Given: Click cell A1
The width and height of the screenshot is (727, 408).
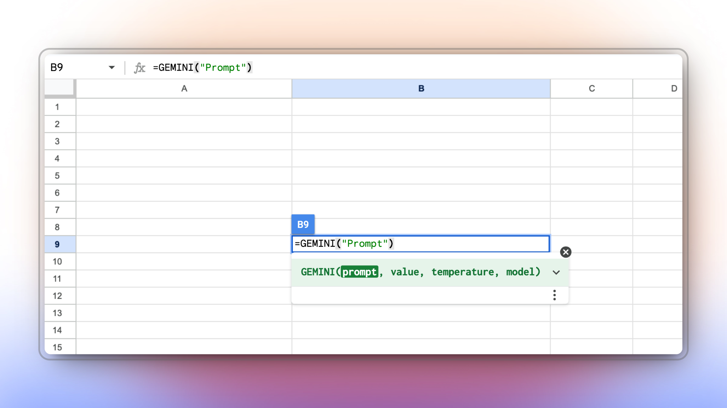Looking at the screenshot, I should pyautogui.click(x=184, y=107).
